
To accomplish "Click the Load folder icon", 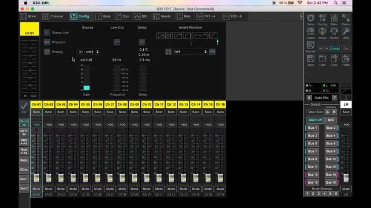I will (322, 59).
